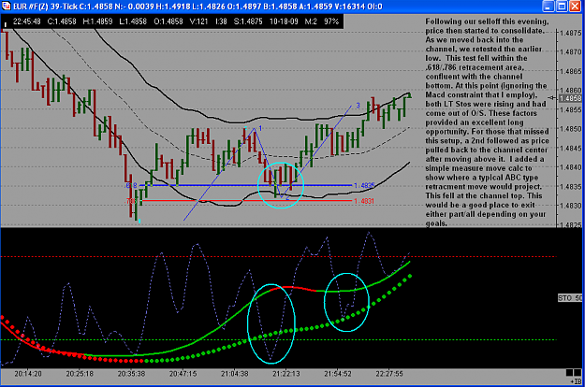
Task: Maximize the EUR 39-Tick chart window
Action: click(x=562, y=6)
